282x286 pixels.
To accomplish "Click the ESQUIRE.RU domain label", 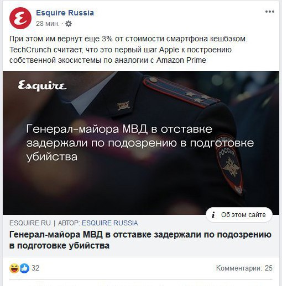I will coord(30,223).
